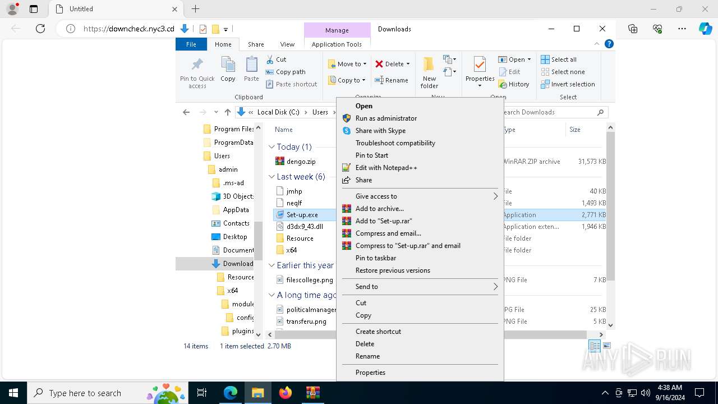Choose Pin to taskbar

[420, 258]
